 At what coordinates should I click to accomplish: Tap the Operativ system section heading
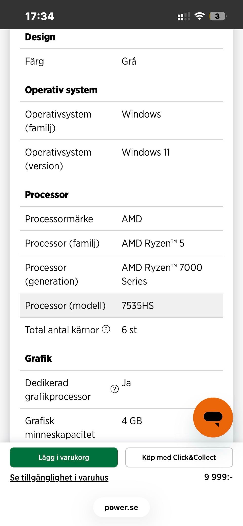click(61, 90)
